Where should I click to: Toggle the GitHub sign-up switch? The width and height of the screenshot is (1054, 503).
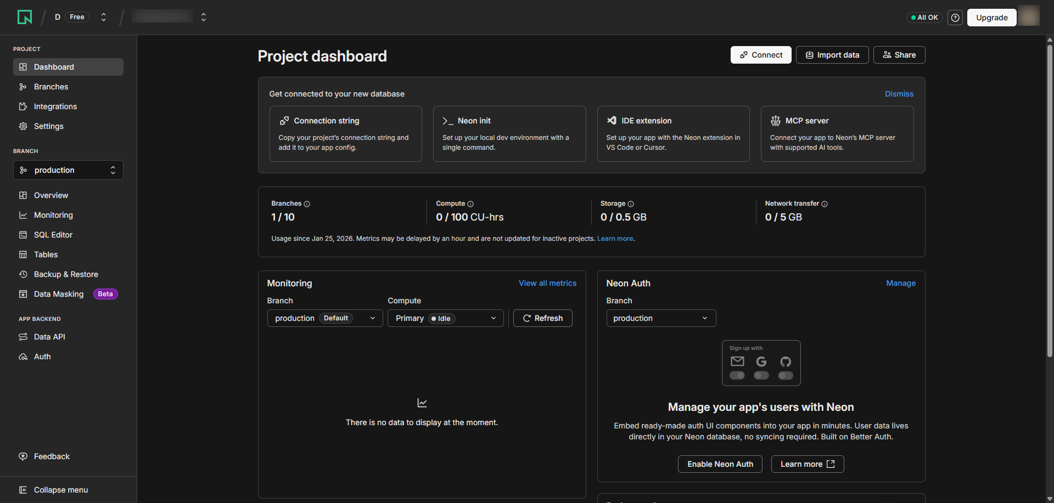click(786, 376)
